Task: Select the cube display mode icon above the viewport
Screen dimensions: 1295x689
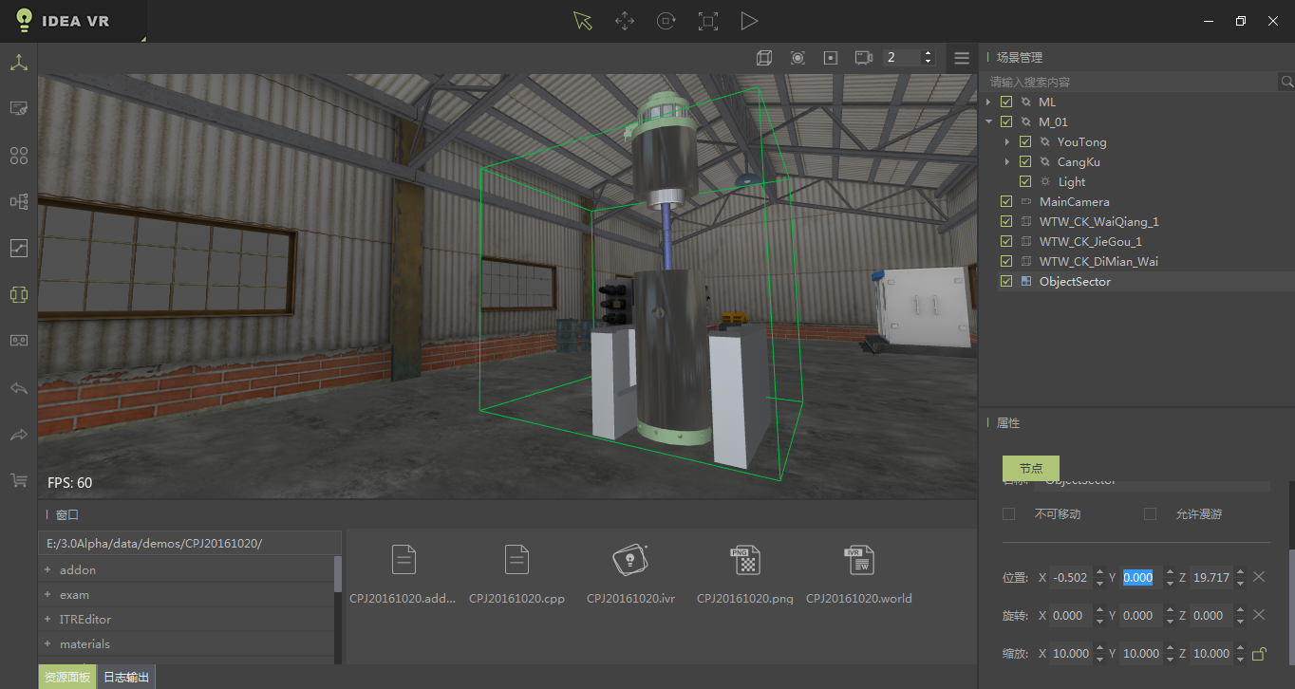Action: click(764, 57)
